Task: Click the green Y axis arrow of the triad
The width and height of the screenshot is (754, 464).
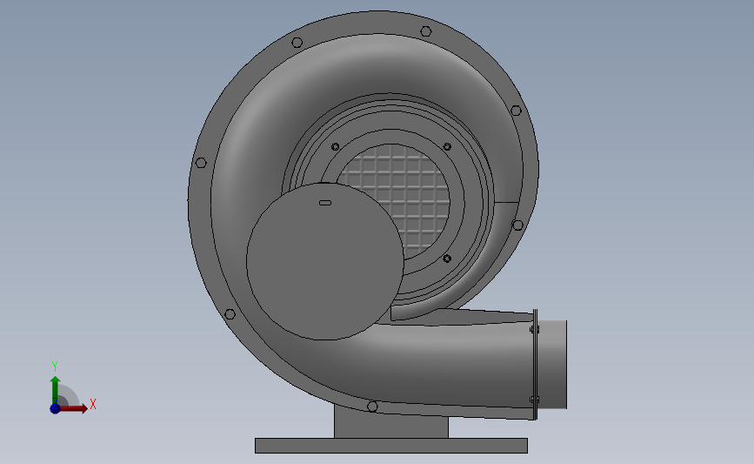Action: pos(56,390)
